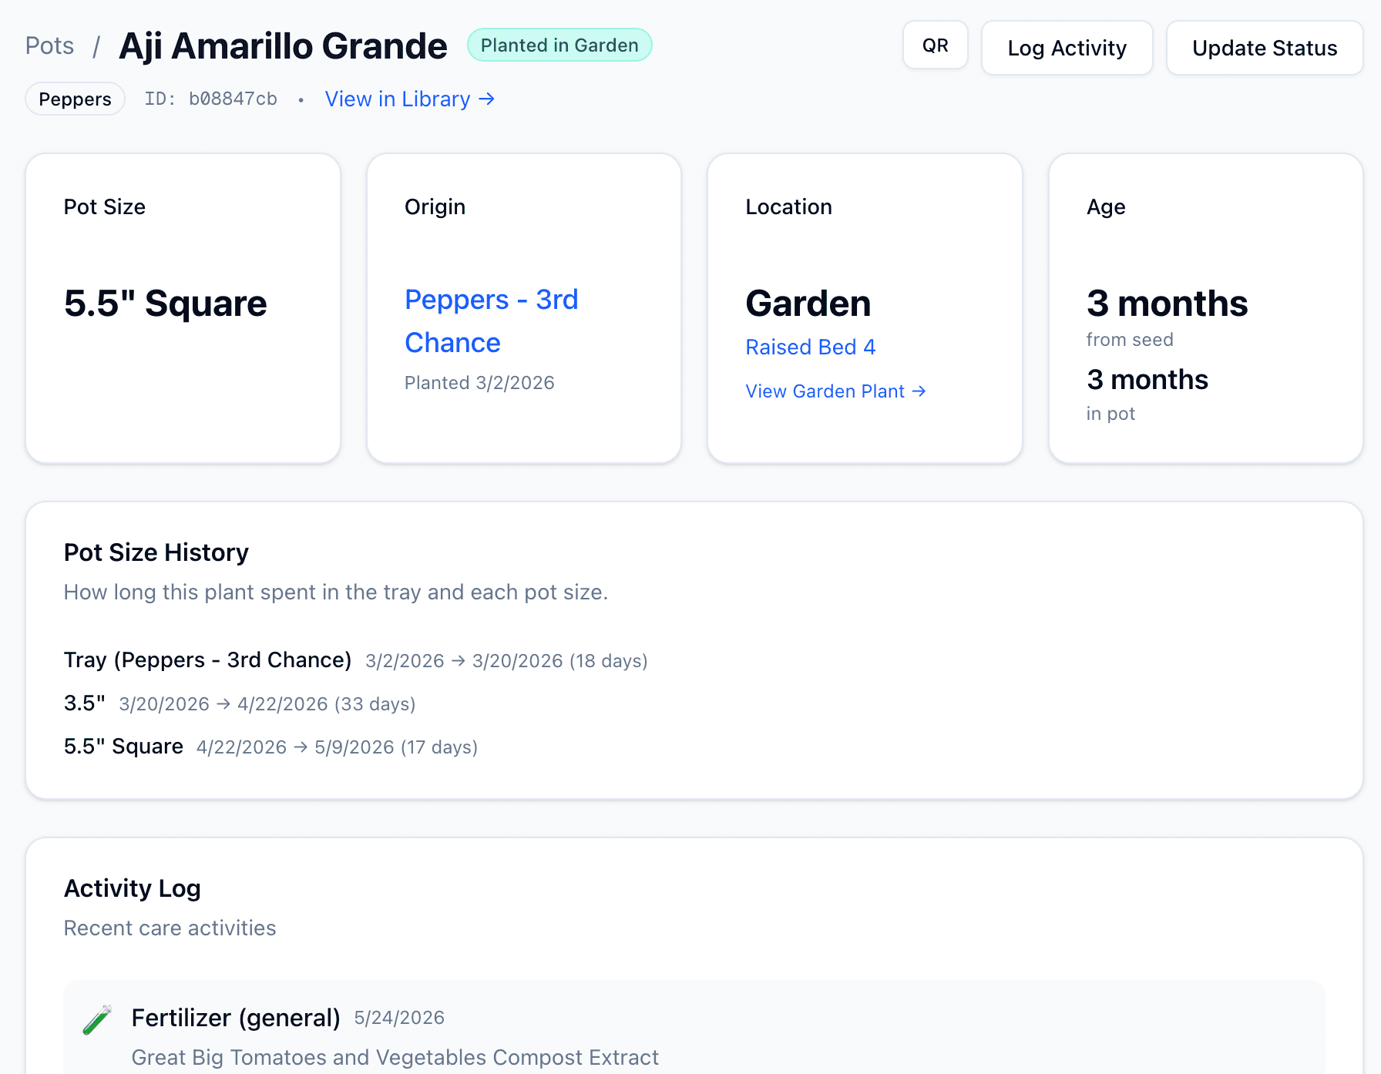The height and width of the screenshot is (1074, 1381).
Task: Go back to Pots breadcrumb
Action: click(x=49, y=45)
